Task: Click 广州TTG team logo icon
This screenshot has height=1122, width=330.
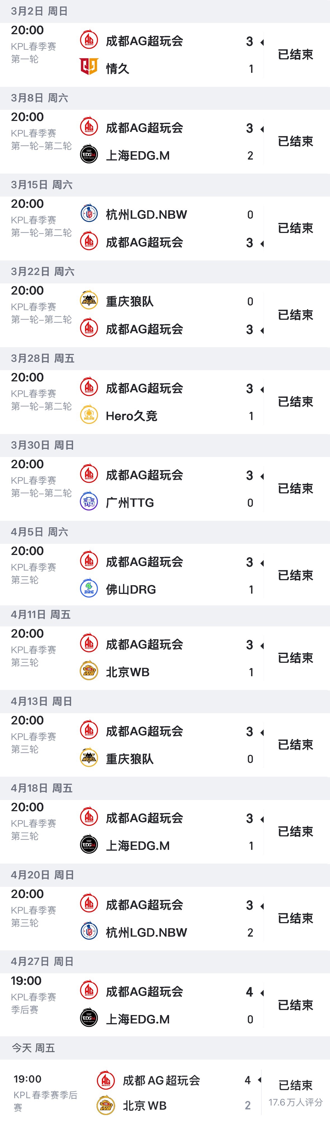Action: click(89, 501)
